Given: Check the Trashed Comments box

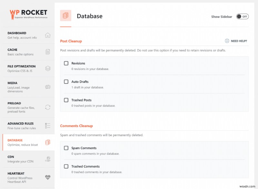Looking at the screenshot, I should pyautogui.click(x=66, y=166).
